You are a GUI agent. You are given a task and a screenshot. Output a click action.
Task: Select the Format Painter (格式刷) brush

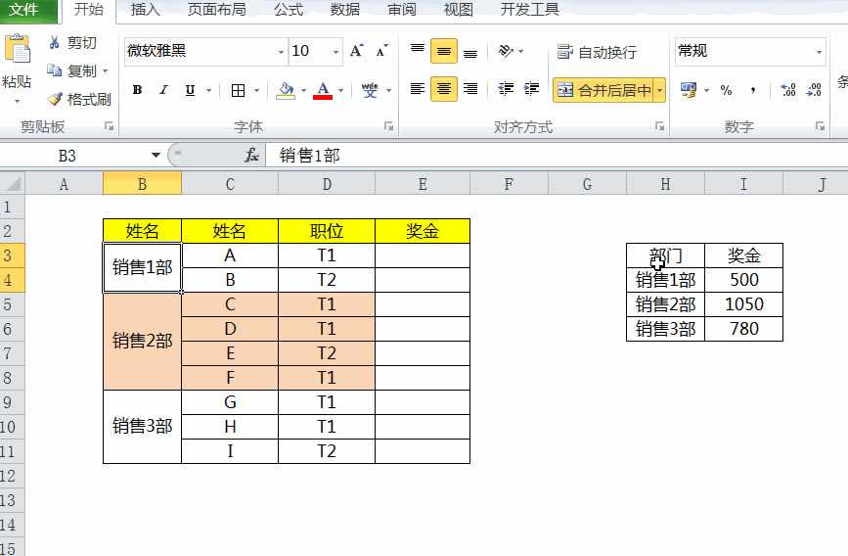[x=55, y=99]
